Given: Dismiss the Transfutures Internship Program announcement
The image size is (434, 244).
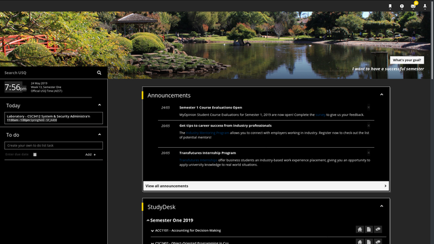Looking at the screenshot, I should (x=368, y=152).
